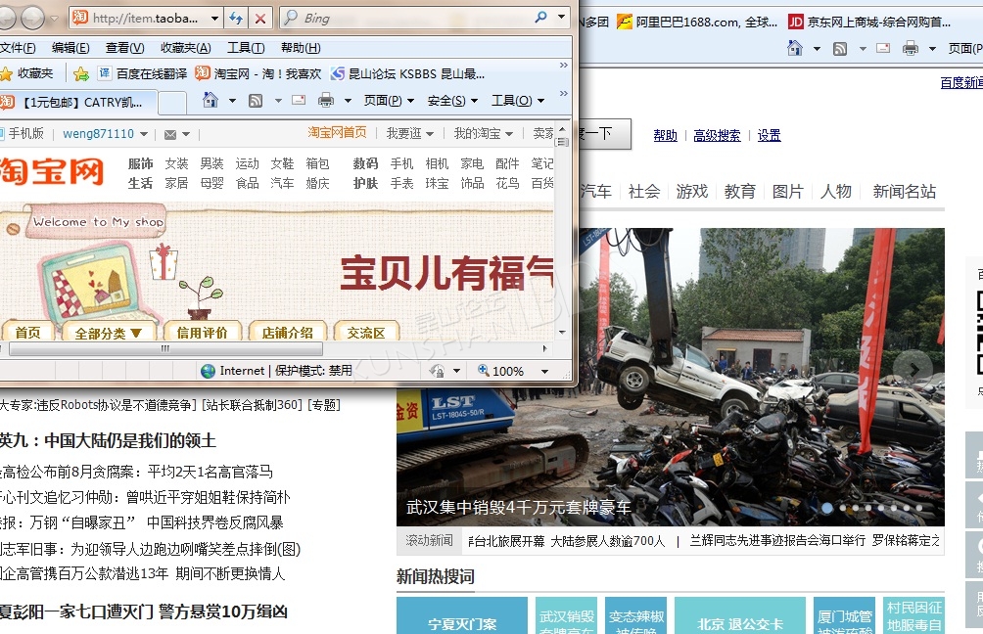Click the Bing search magnifier button
This screenshot has width=983, height=634.
[540, 18]
